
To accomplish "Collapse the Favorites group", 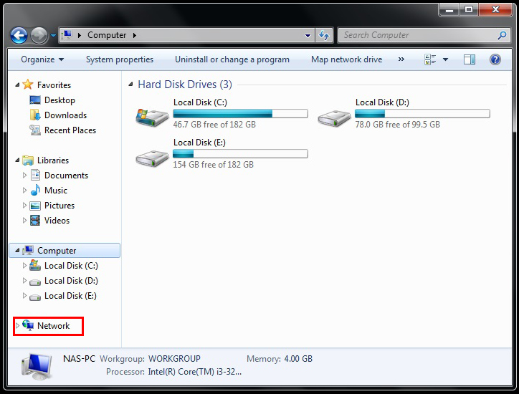I will click(x=17, y=85).
